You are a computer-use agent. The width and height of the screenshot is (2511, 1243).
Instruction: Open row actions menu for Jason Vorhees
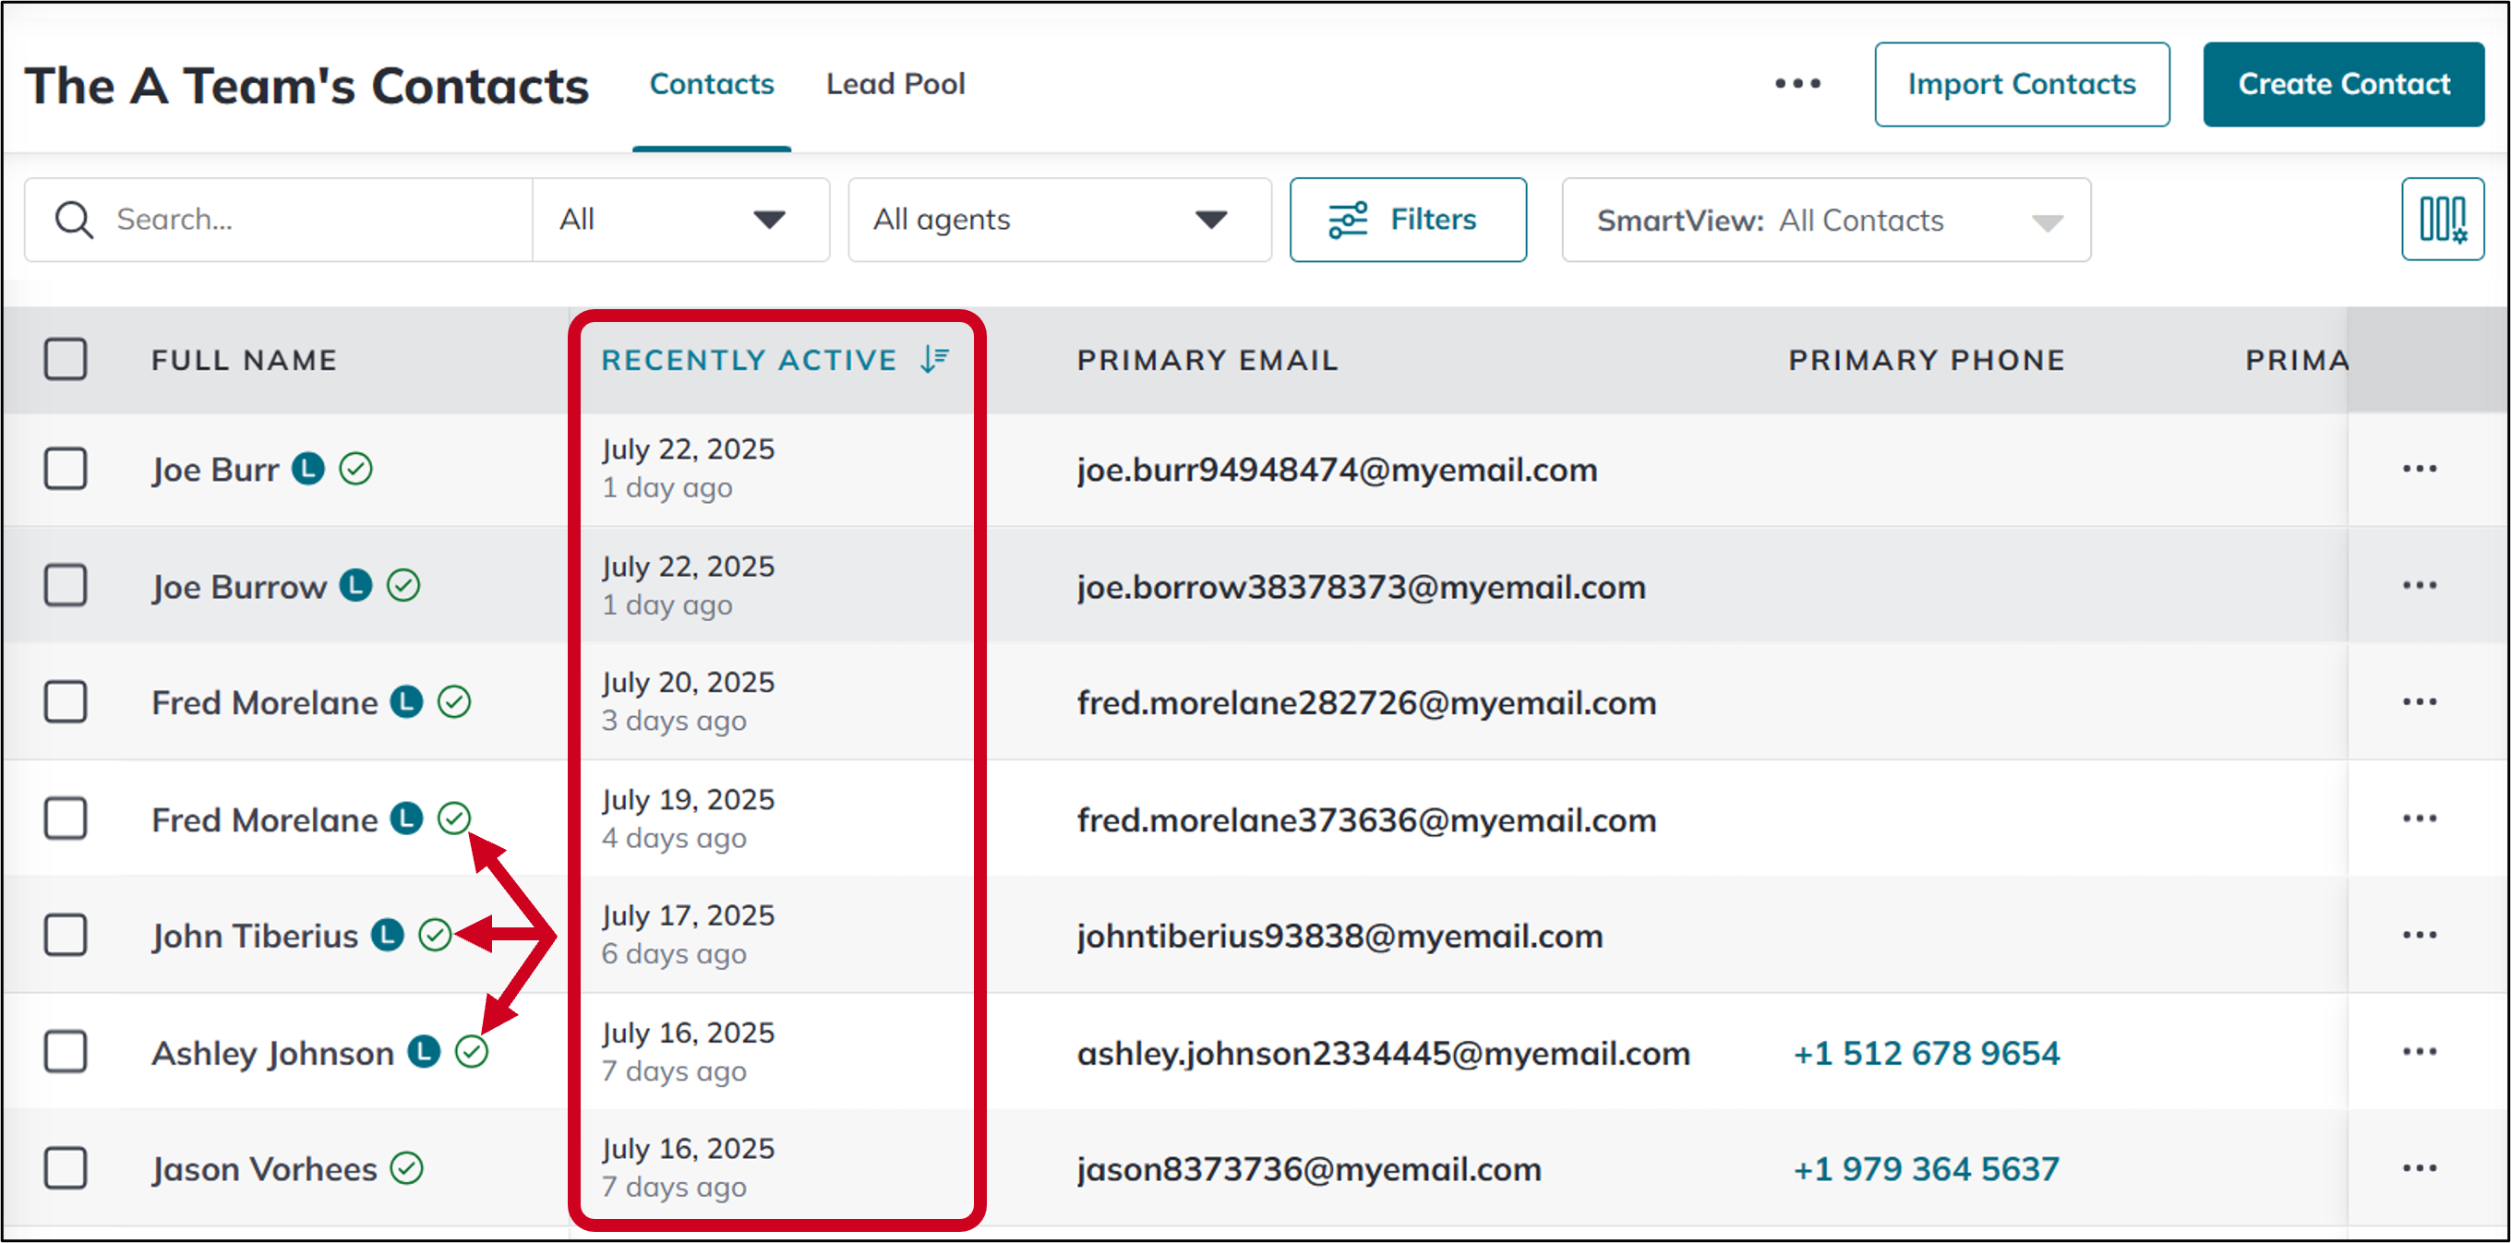pyautogui.click(x=2420, y=1168)
